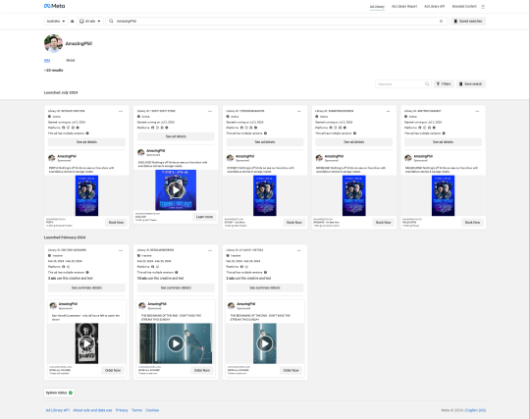Select the Ads tab under AmazingPhil
The height and width of the screenshot is (419, 530).
tap(47, 60)
